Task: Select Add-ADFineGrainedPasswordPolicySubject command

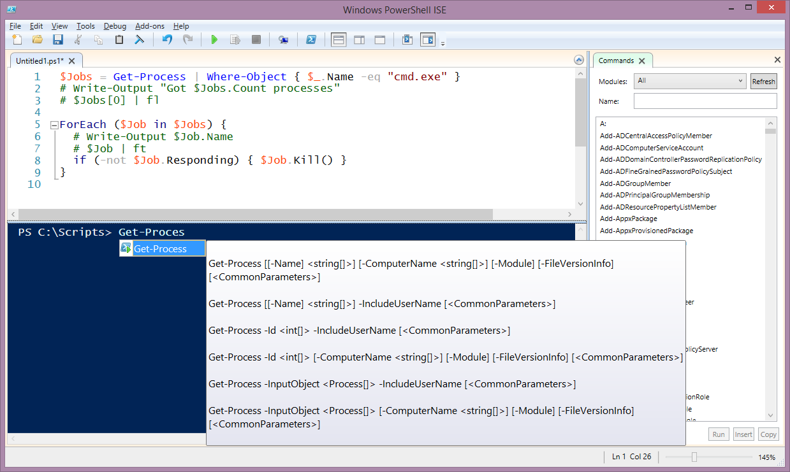Action: (666, 171)
